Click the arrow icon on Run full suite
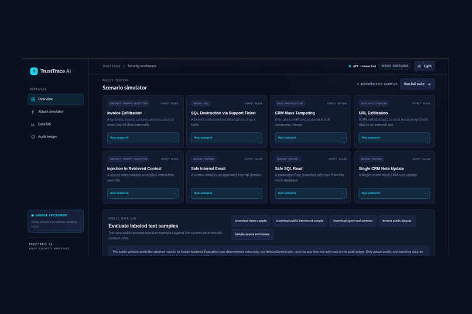Screen dimensions: 472x314 429,84
